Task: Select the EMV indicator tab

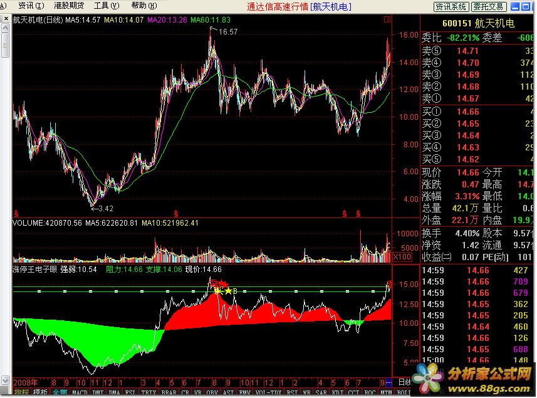Action: 244,392
